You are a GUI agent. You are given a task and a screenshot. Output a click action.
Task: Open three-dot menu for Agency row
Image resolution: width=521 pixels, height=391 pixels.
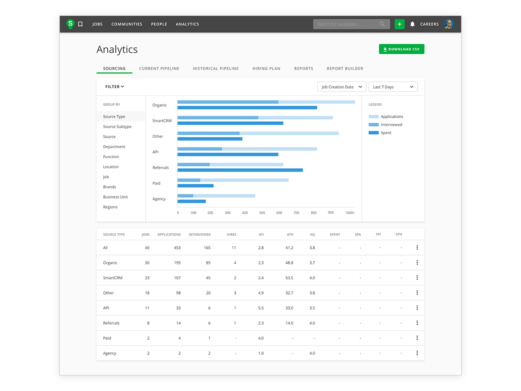coord(417,353)
